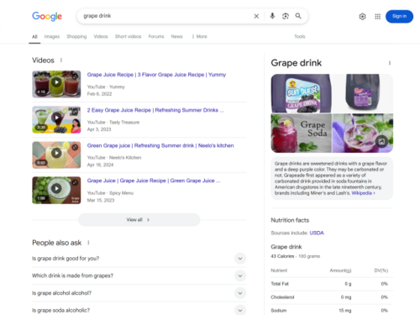Expand 'Is grape drink good for you?'
Image resolution: width=420 pixels, height=315 pixels.
[139, 259]
